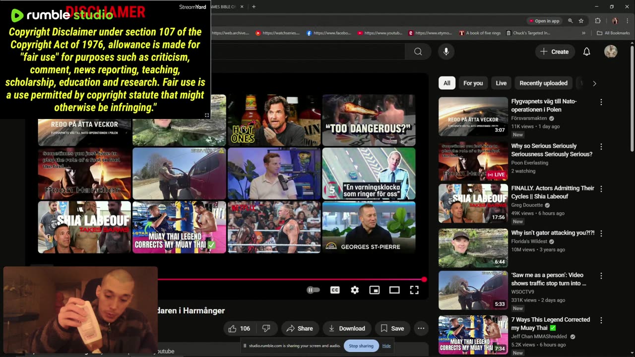Hide the screen sharing notification bar
The width and height of the screenshot is (635, 357).
[386, 346]
